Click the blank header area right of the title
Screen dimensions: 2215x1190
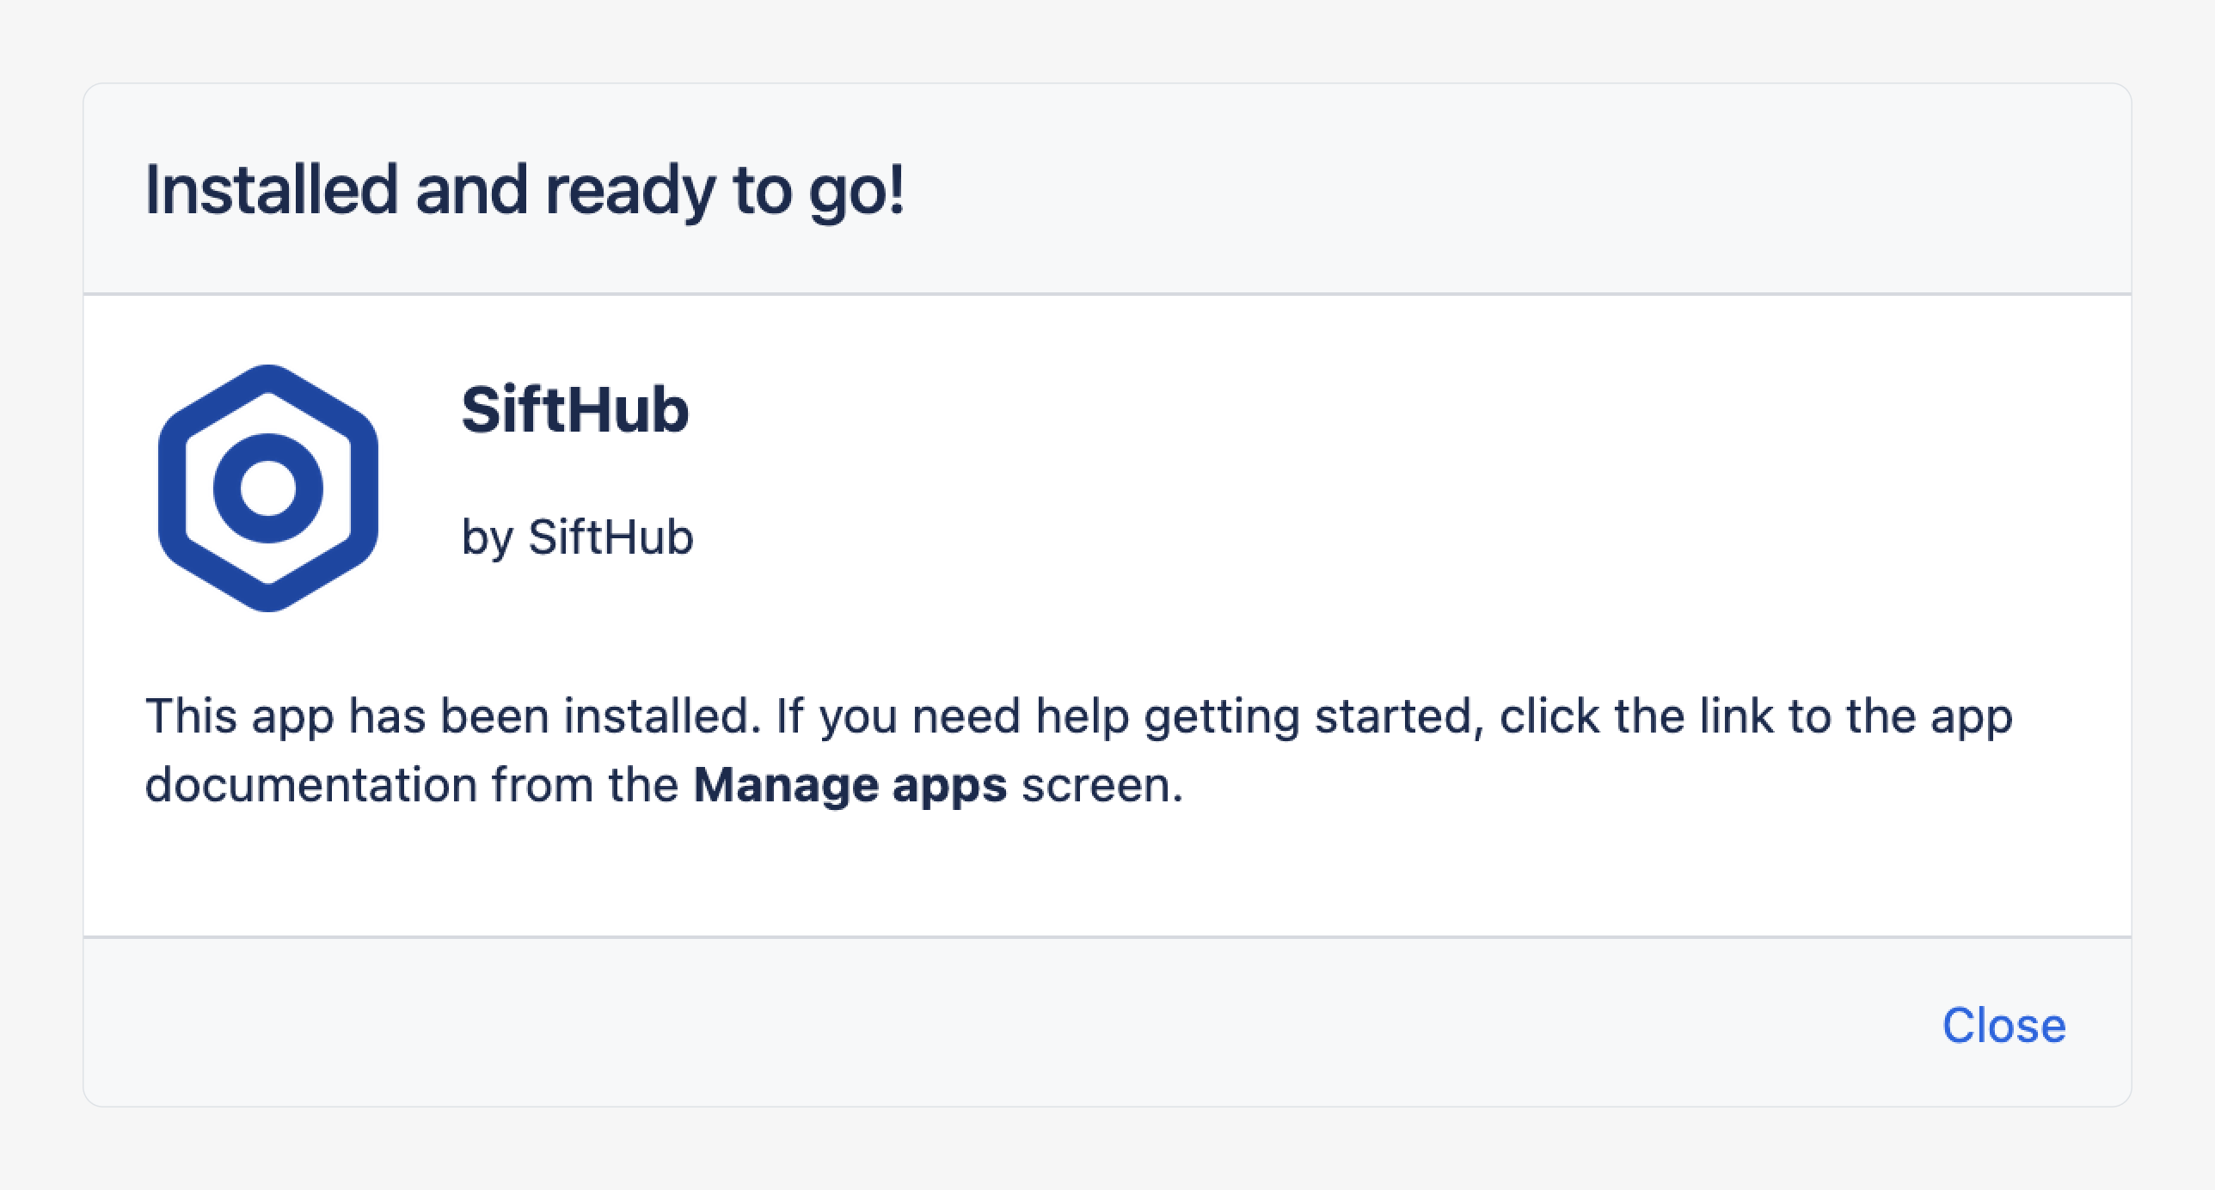pos(1462,190)
